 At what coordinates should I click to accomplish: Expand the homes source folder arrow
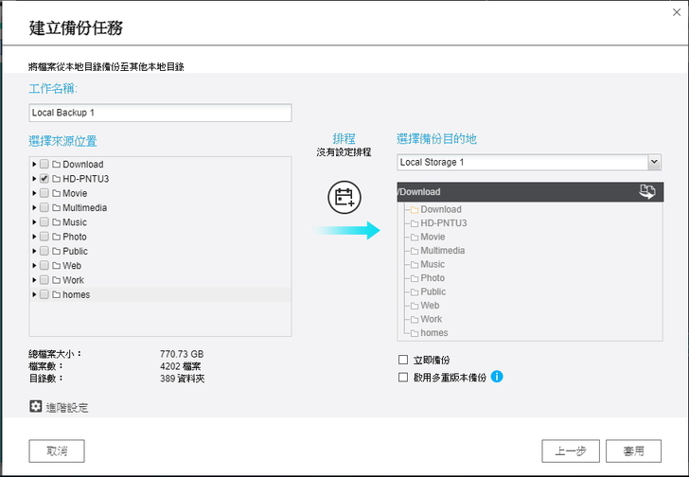click(x=35, y=294)
